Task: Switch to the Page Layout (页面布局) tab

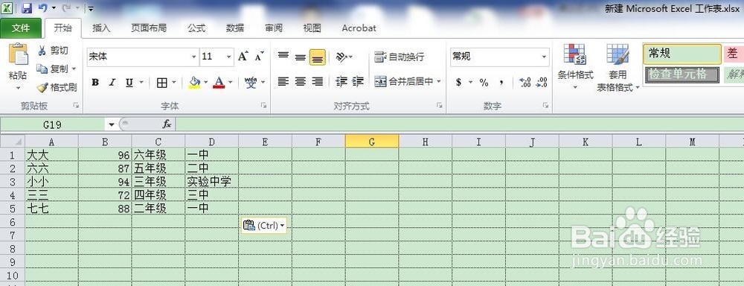Action: click(x=149, y=28)
